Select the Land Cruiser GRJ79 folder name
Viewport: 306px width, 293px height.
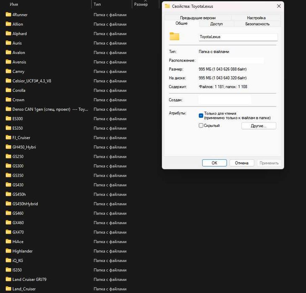click(29, 279)
